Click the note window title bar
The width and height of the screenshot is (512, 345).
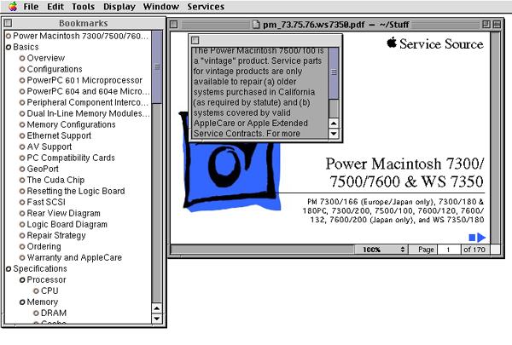265,40
